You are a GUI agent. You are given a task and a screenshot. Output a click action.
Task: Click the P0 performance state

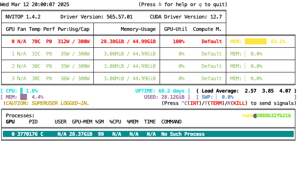[49, 42]
